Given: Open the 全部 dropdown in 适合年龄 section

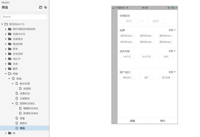Looking at the screenshot, I should click(x=172, y=51).
